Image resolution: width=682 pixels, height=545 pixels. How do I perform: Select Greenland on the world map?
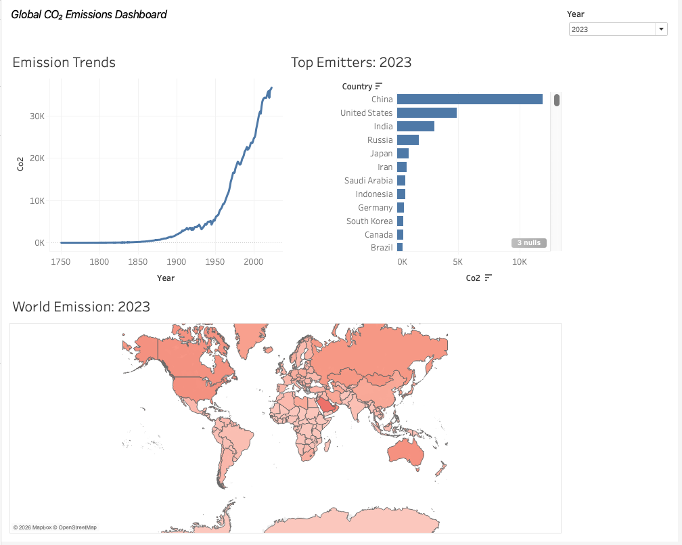pyautogui.click(x=251, y=340)
